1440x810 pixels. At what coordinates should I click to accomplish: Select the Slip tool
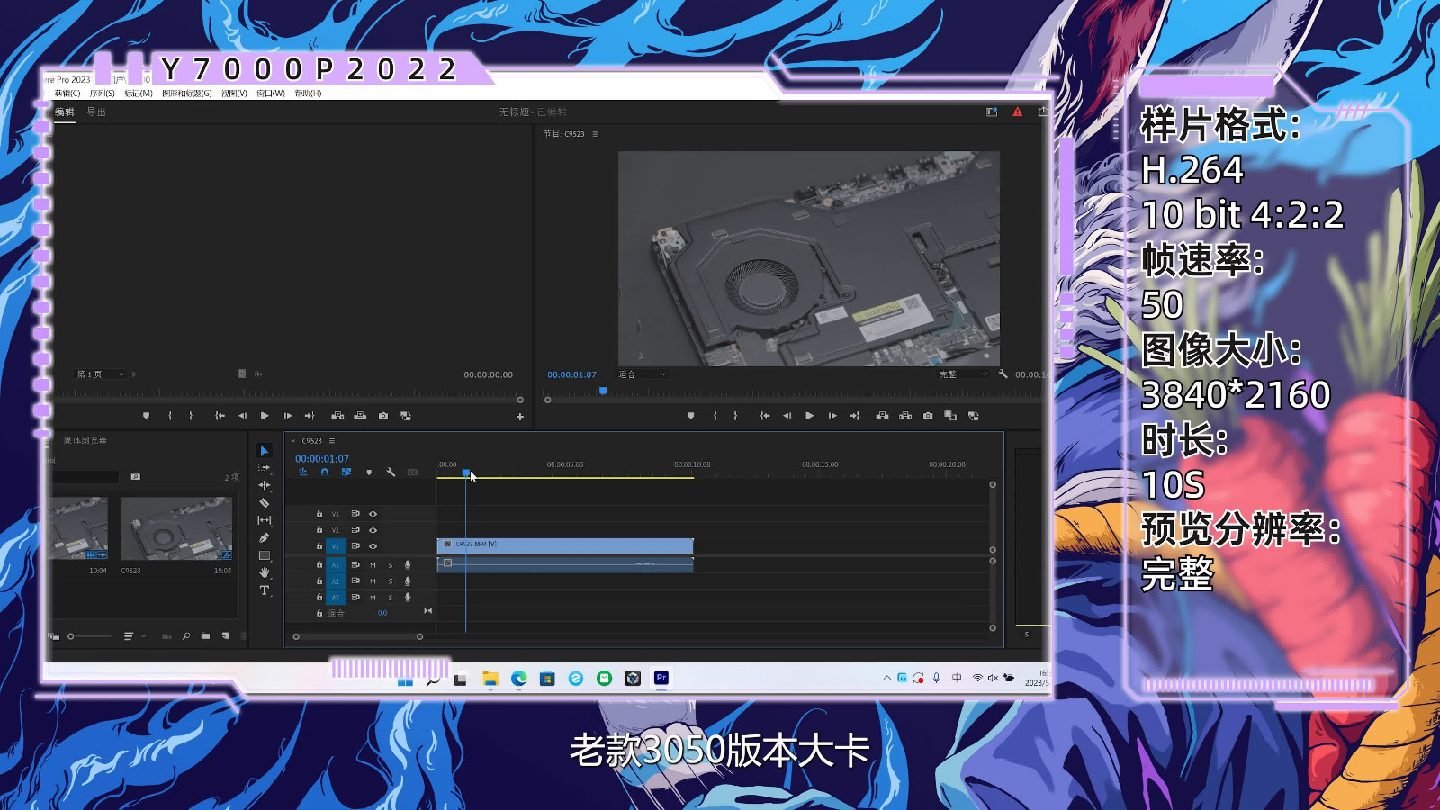(x=264, y=520)
